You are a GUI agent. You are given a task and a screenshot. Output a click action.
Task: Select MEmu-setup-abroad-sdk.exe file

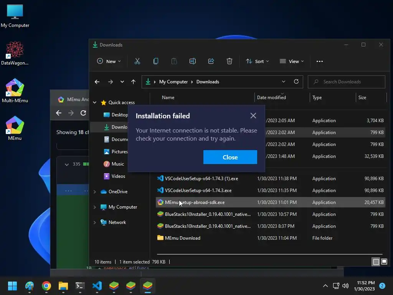[x=270, y=202]
